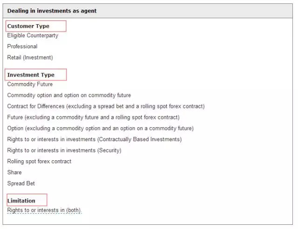298x229 pixels.
Task: Click Commodity Future item
Action: (30, 84)
